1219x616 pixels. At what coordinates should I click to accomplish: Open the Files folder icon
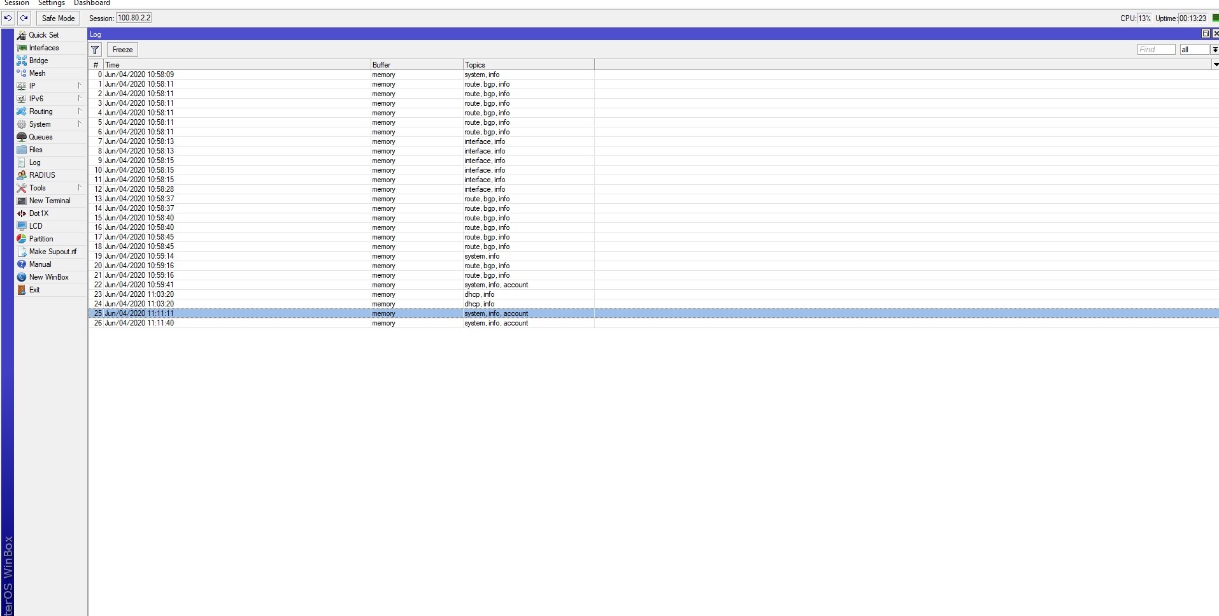click(x=22, y=150)
